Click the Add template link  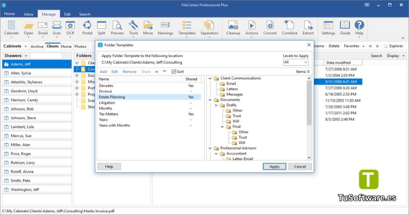[103, 72]
